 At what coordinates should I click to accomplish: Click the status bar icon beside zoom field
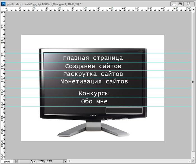17,161
